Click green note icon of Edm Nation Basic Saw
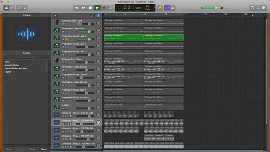 coord(57,30)
